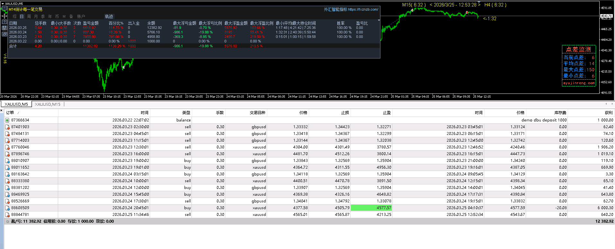Click the left chart tab scroll arrow

pos(606,104)
